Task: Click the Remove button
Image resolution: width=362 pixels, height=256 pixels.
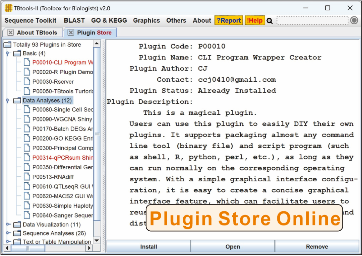Action: pyautogui.click(x=317, y=247)
